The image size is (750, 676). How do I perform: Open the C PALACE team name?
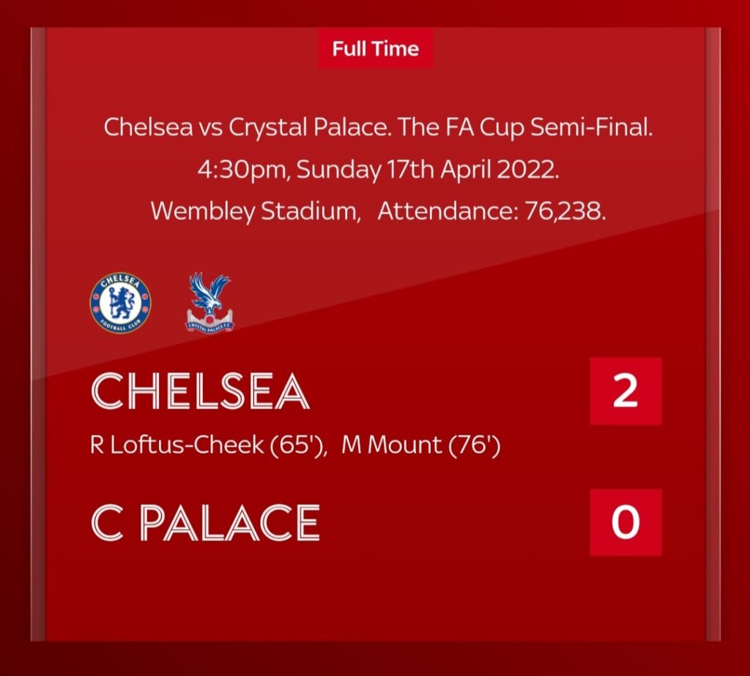coord(205,522)
